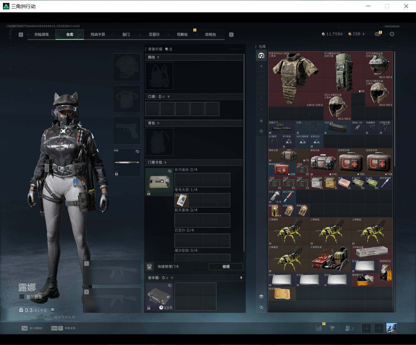Viewport: 416px width, 345px height.
Task: Open the weight details list icon
Action: click(52, 310)
